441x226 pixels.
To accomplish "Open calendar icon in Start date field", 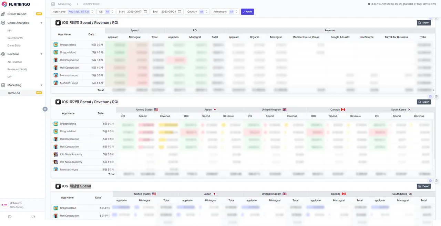I will click(x=145, y=12).
